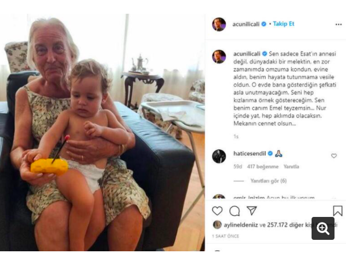Open caption author's avatar
Viewport: 350px width, 253px height.
pos(219,57)
